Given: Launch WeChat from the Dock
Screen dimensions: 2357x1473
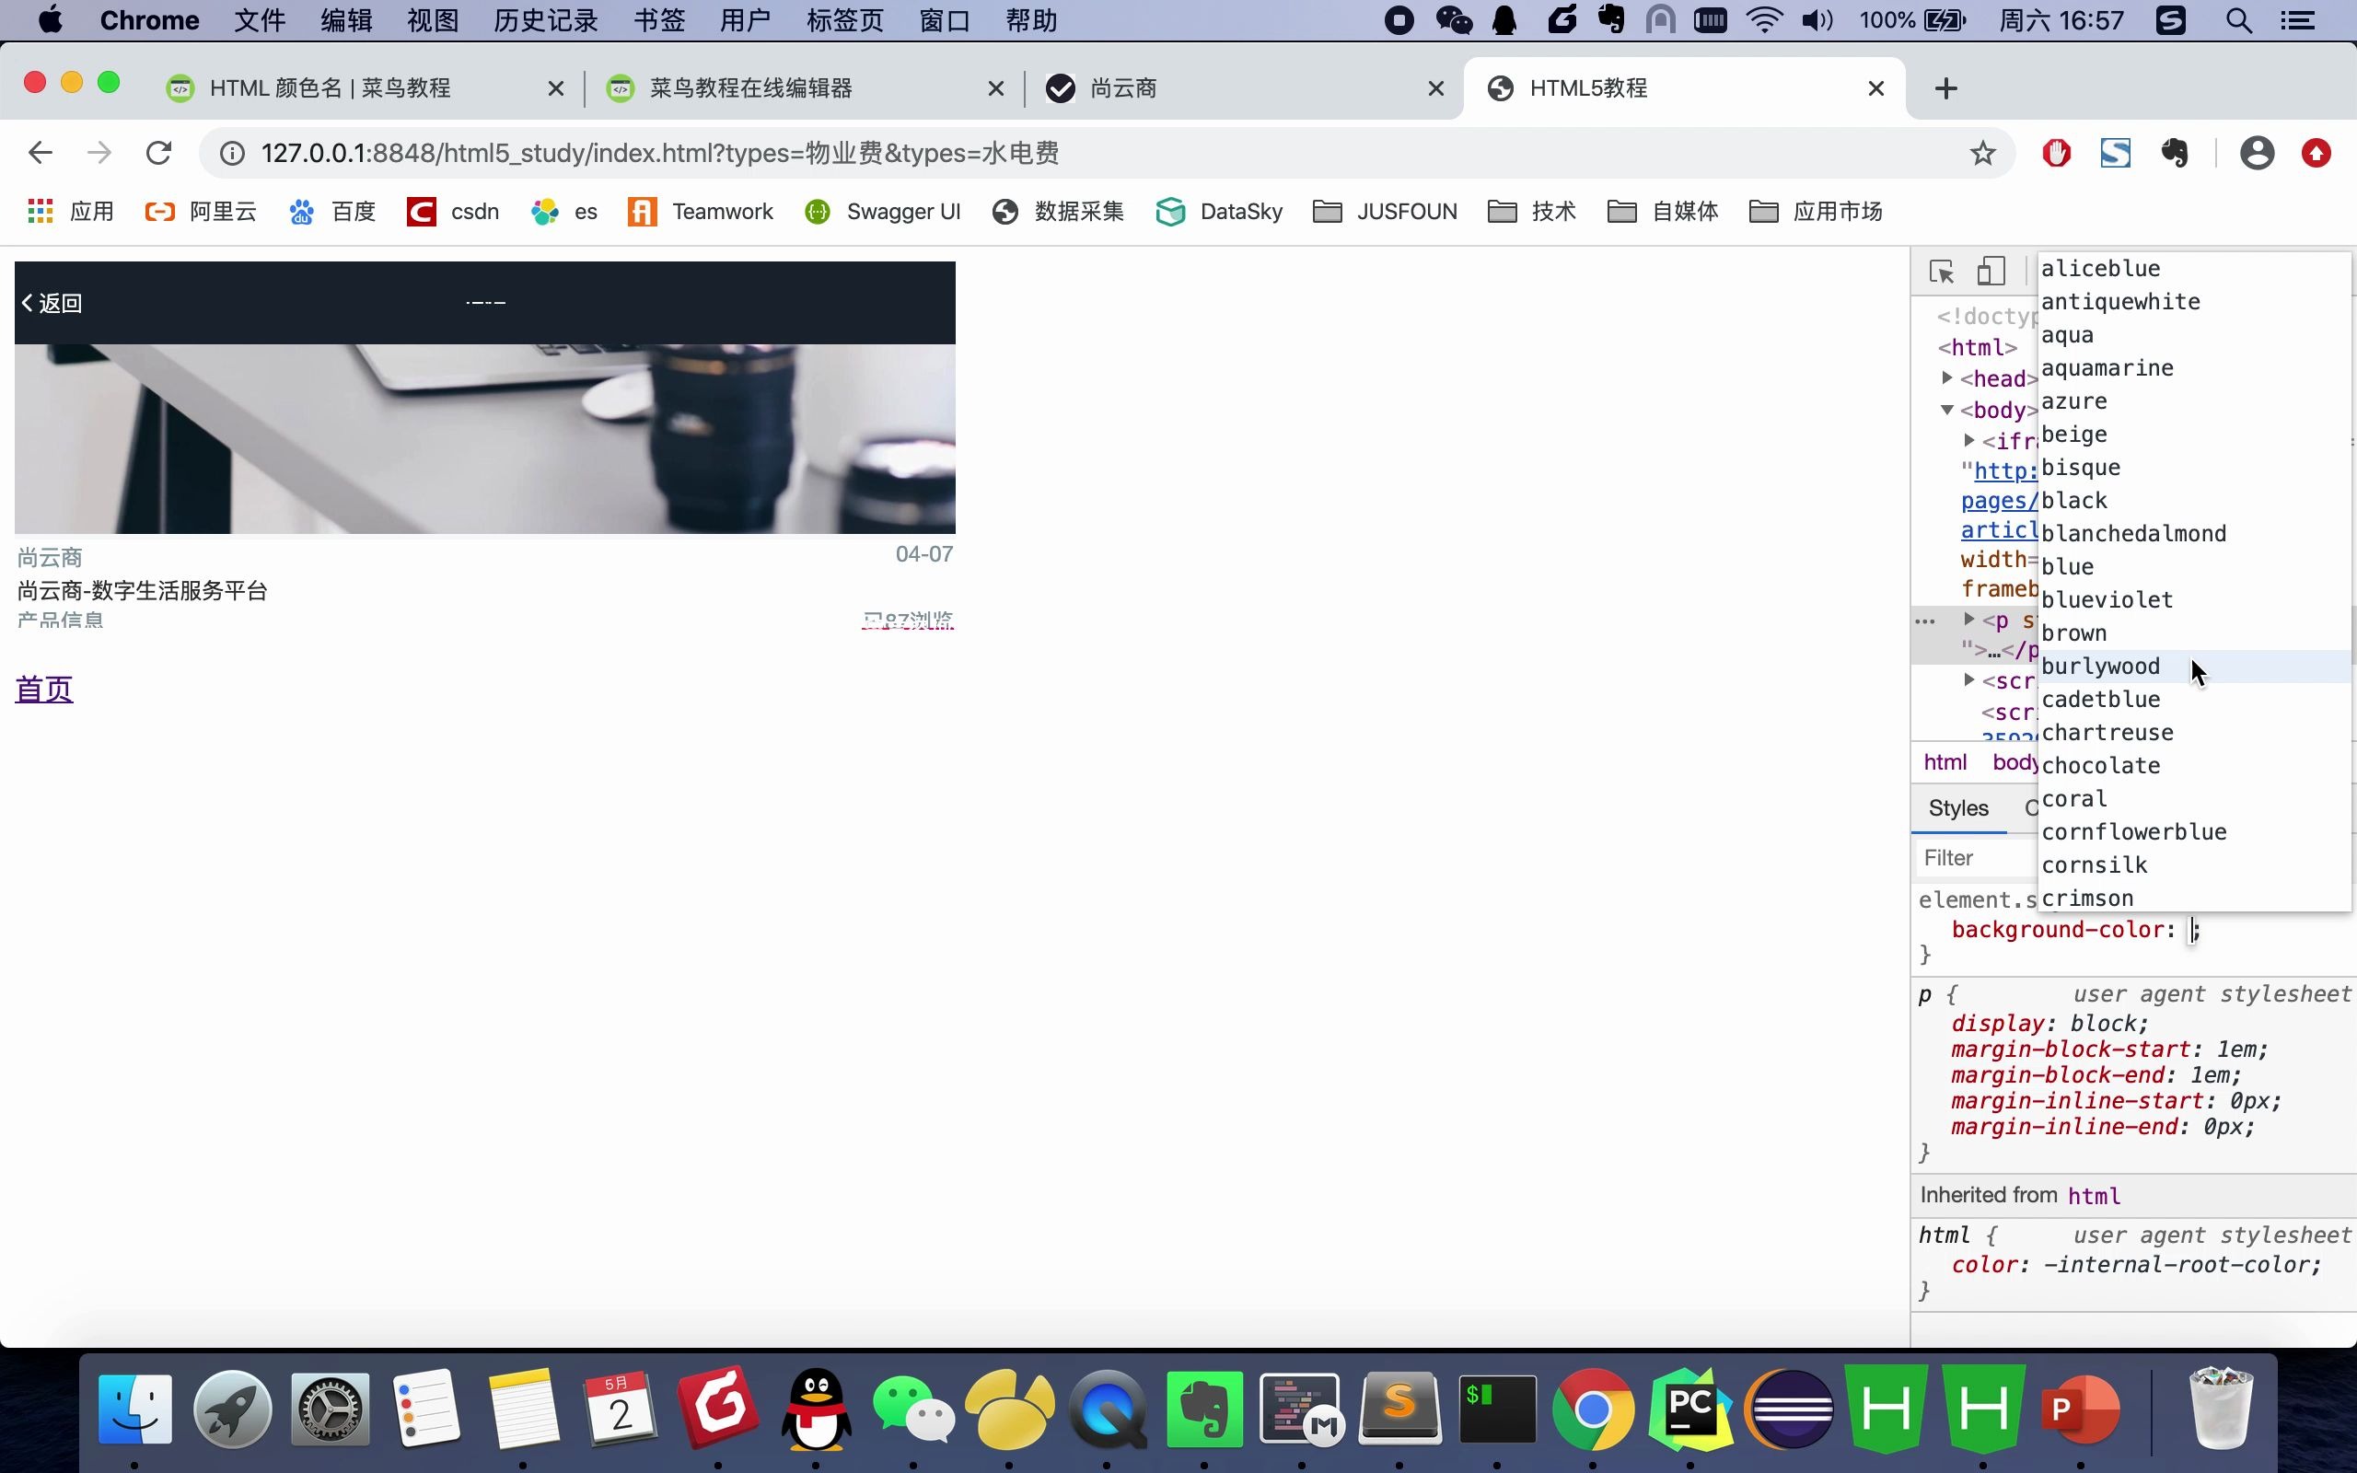Looking at the screenshot, I should [x=913, y=1408].
